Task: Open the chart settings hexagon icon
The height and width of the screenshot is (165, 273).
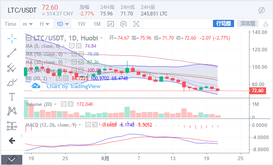Action: click(x=123, y=24)
